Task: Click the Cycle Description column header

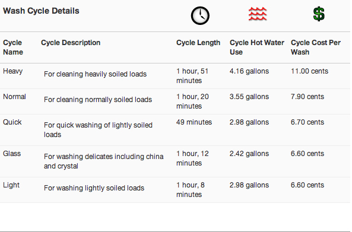Action: coord(71,43)
